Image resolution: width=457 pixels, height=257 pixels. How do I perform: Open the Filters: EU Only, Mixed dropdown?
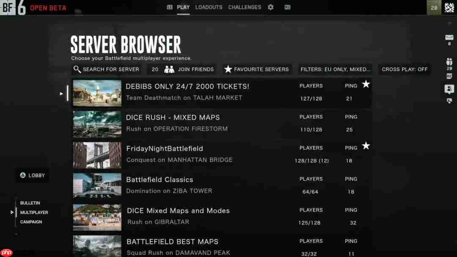(335, 69)
